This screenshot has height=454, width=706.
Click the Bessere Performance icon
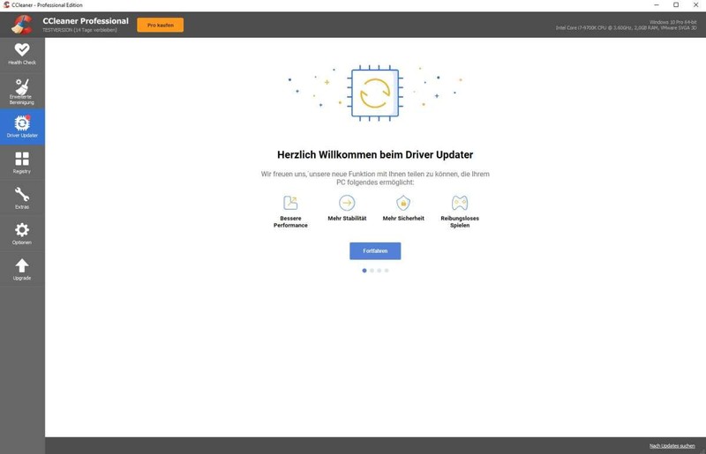(290, 203)
